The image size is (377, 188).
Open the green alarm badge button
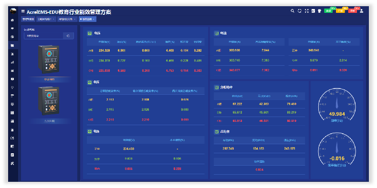328,11
